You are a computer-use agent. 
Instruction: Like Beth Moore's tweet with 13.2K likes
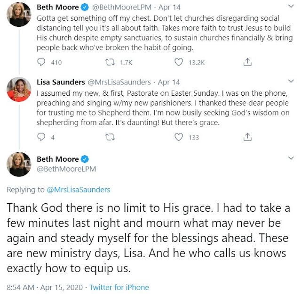click(x=179, y=62)
